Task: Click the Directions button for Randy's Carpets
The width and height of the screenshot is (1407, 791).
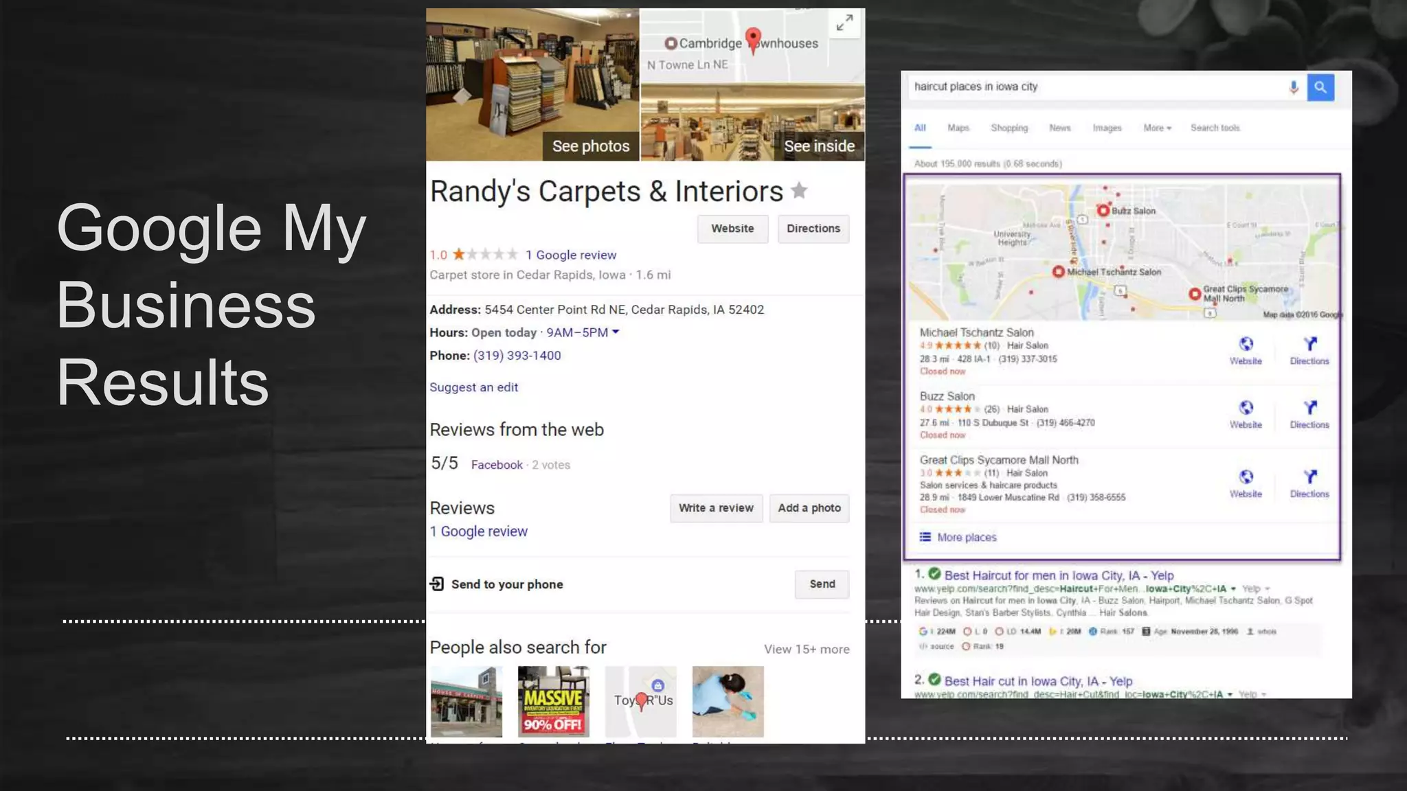Action: click(x=813, y=229)
